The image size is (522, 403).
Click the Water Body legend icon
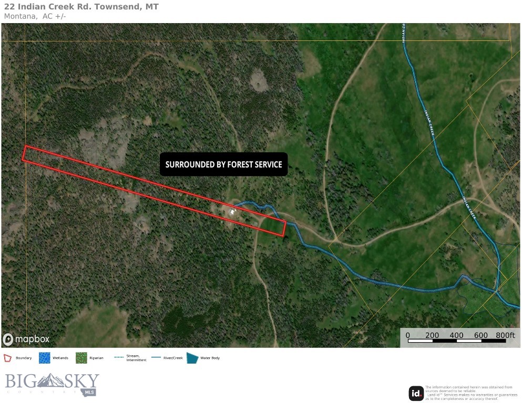[x=192, y=358]
